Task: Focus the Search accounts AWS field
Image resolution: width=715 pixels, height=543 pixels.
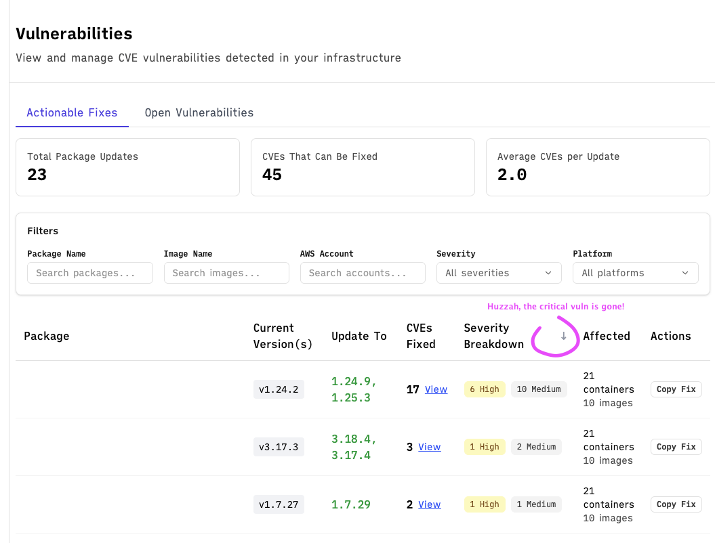Action: coord(363,273)
